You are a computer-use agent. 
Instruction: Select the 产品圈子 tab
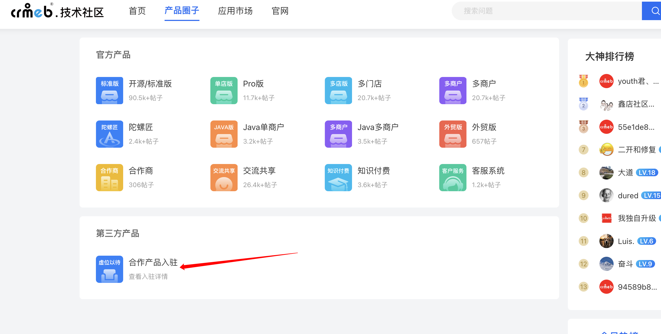[x=182, y=11]
